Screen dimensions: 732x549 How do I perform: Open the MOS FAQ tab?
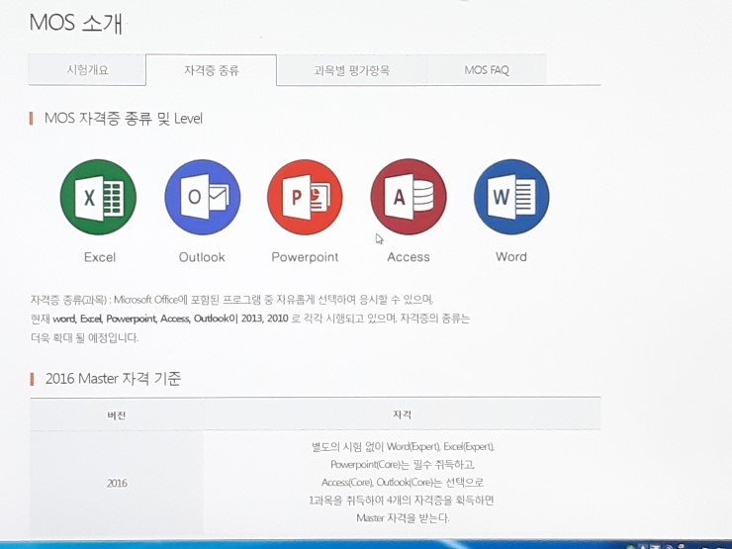(487, 70)
